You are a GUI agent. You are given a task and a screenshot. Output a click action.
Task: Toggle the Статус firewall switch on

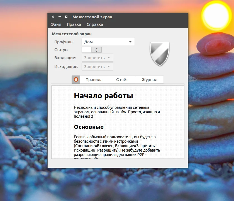click(92, 50)
